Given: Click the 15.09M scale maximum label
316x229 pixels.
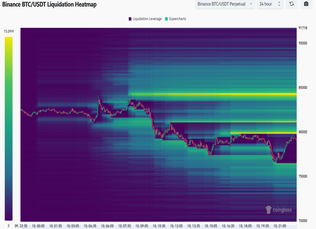Looking at the screenshot, I should pyautogui.click(x=8, y=32).
